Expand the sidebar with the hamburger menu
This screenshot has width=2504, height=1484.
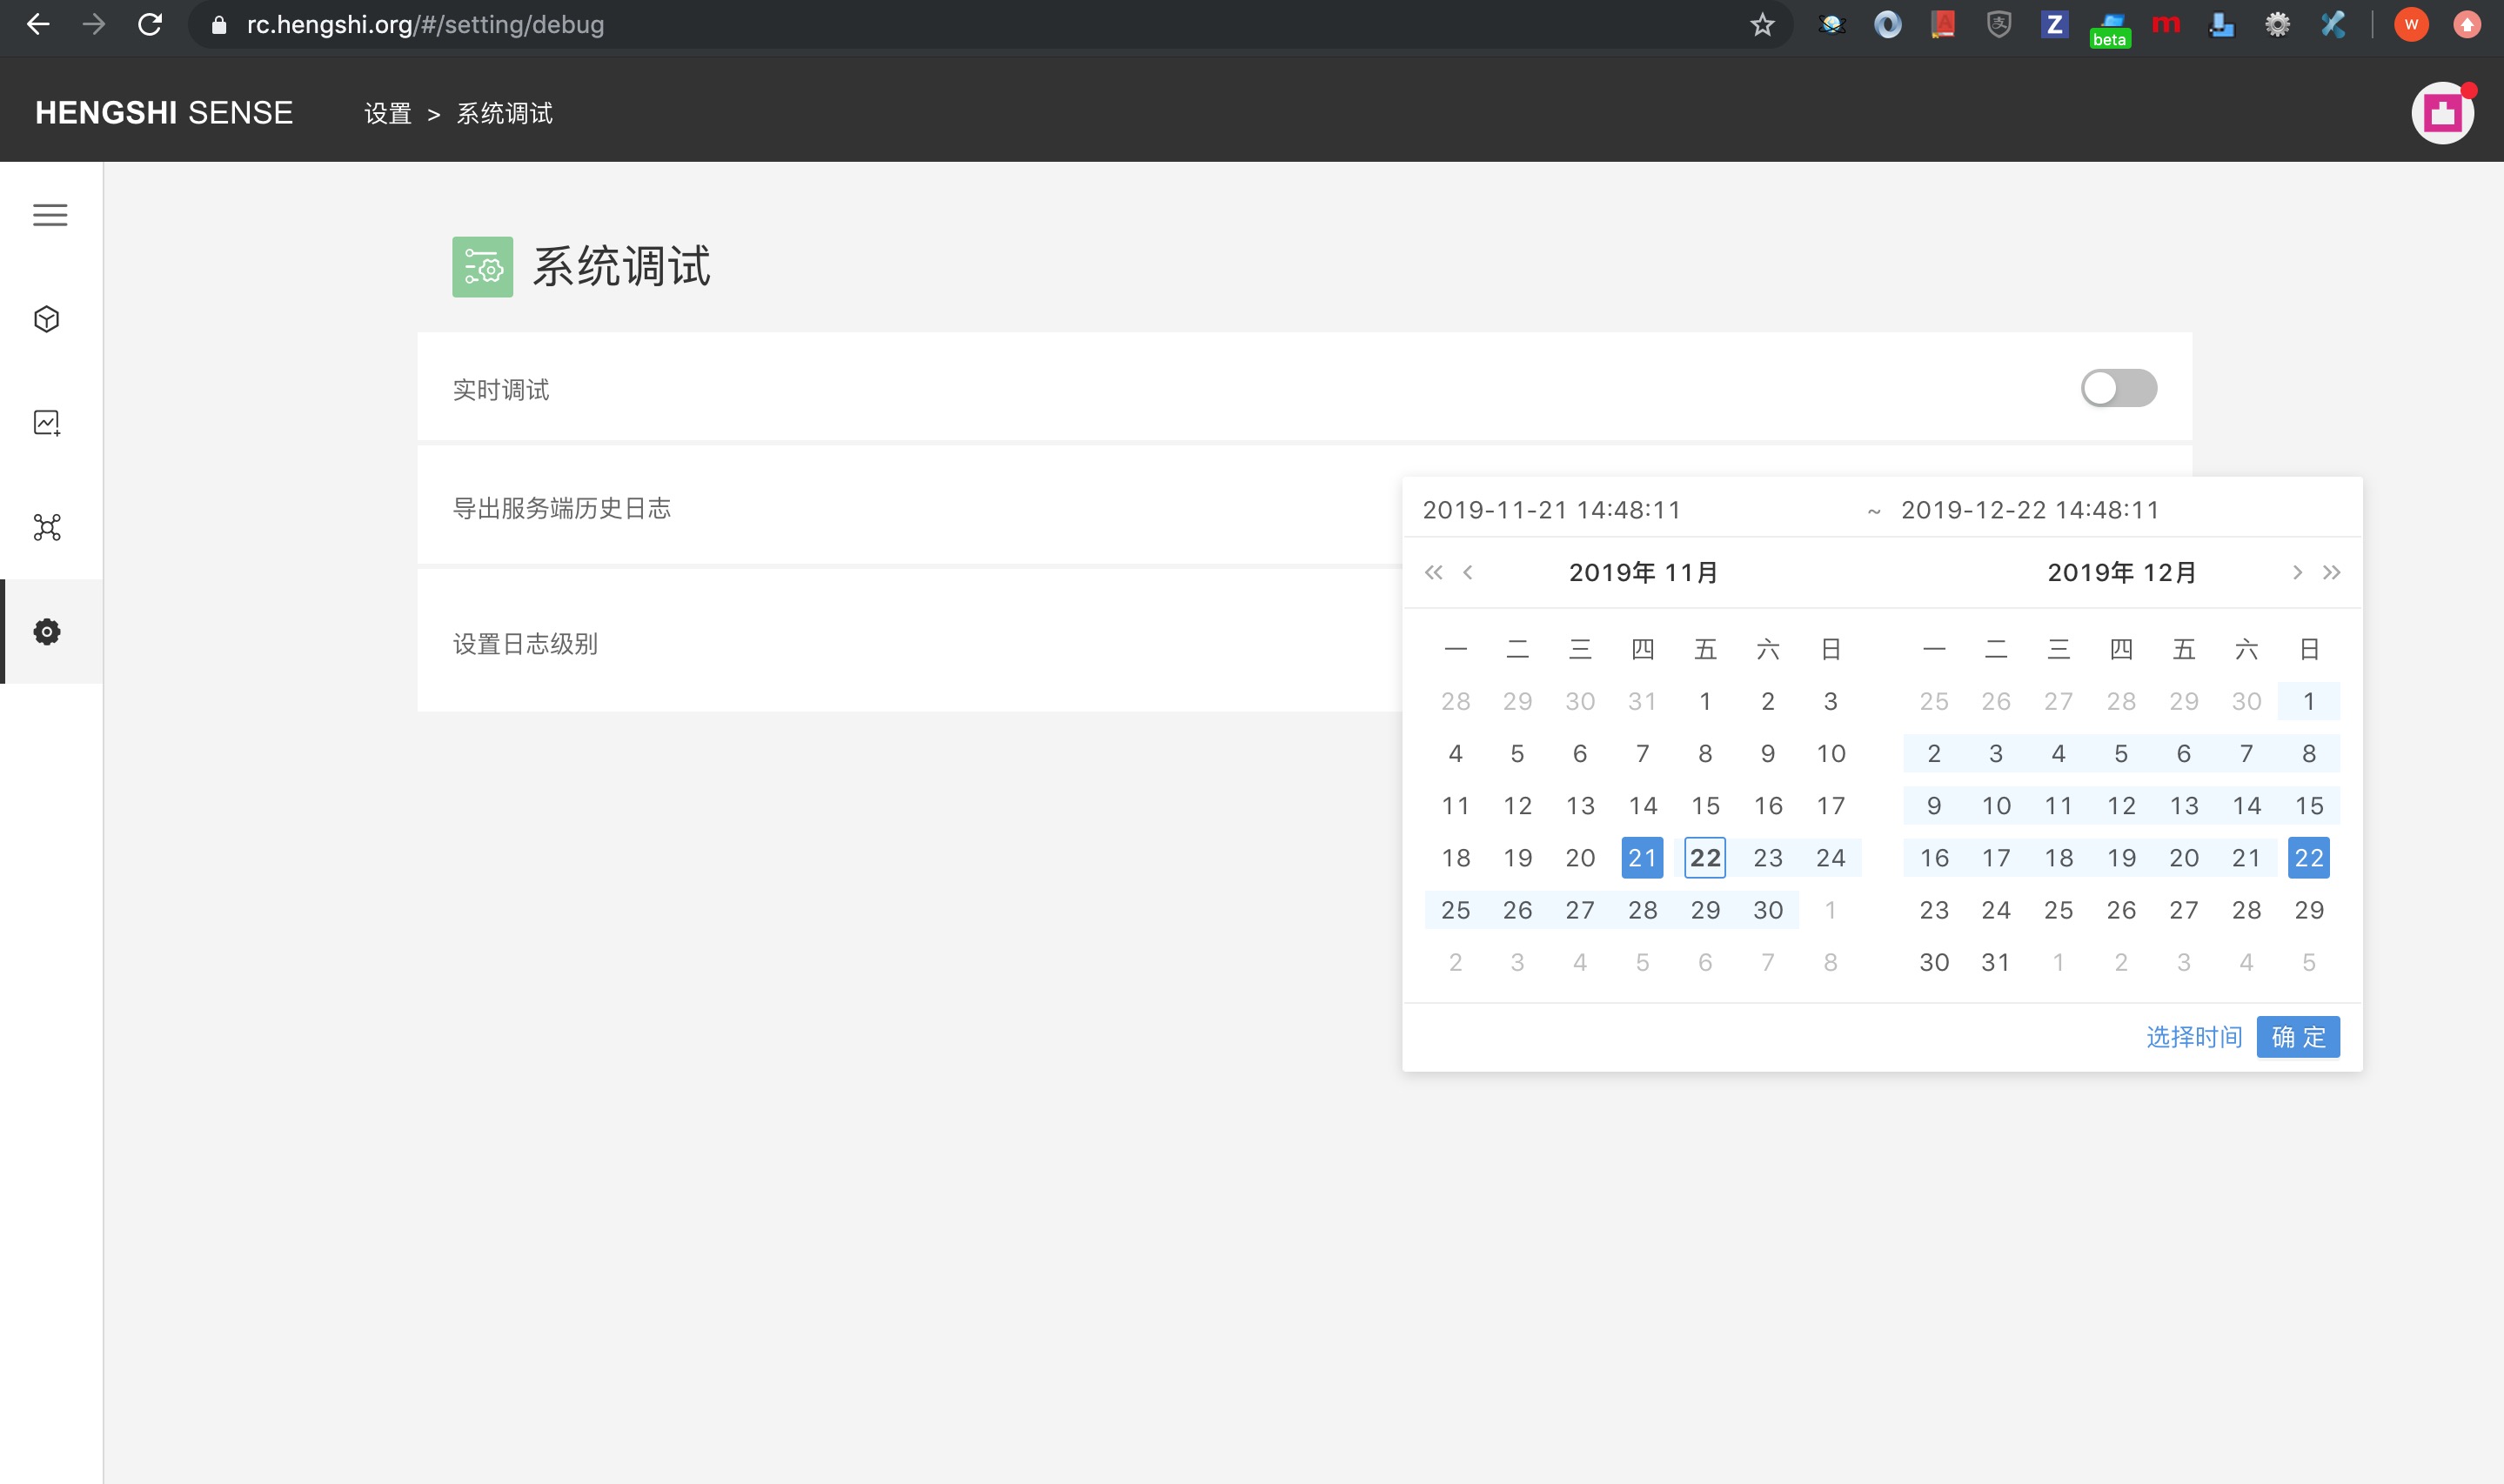50,215
